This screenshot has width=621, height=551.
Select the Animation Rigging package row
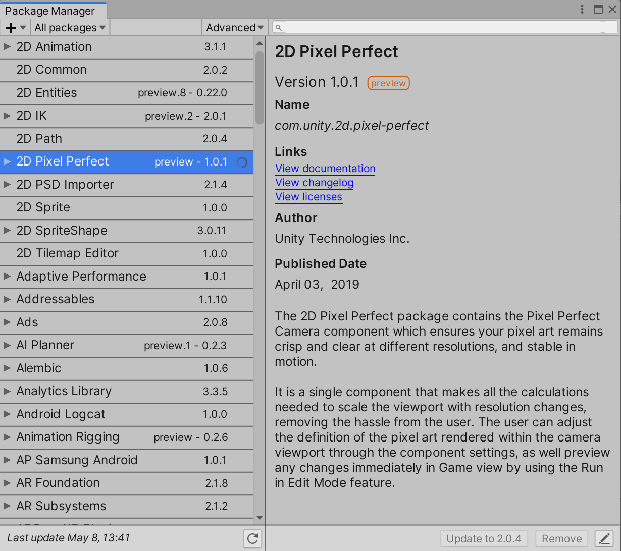pos(127,437)
